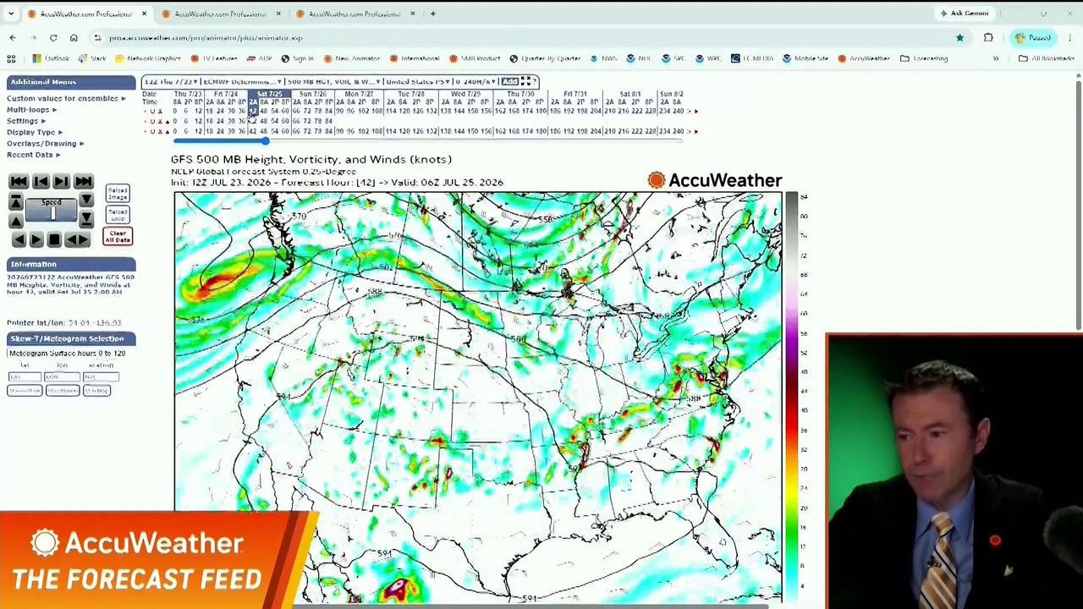Click the plain down arrow right of speed
Image resolution: width=1083 pixels, height=609 pixels.
coord(86,200)
